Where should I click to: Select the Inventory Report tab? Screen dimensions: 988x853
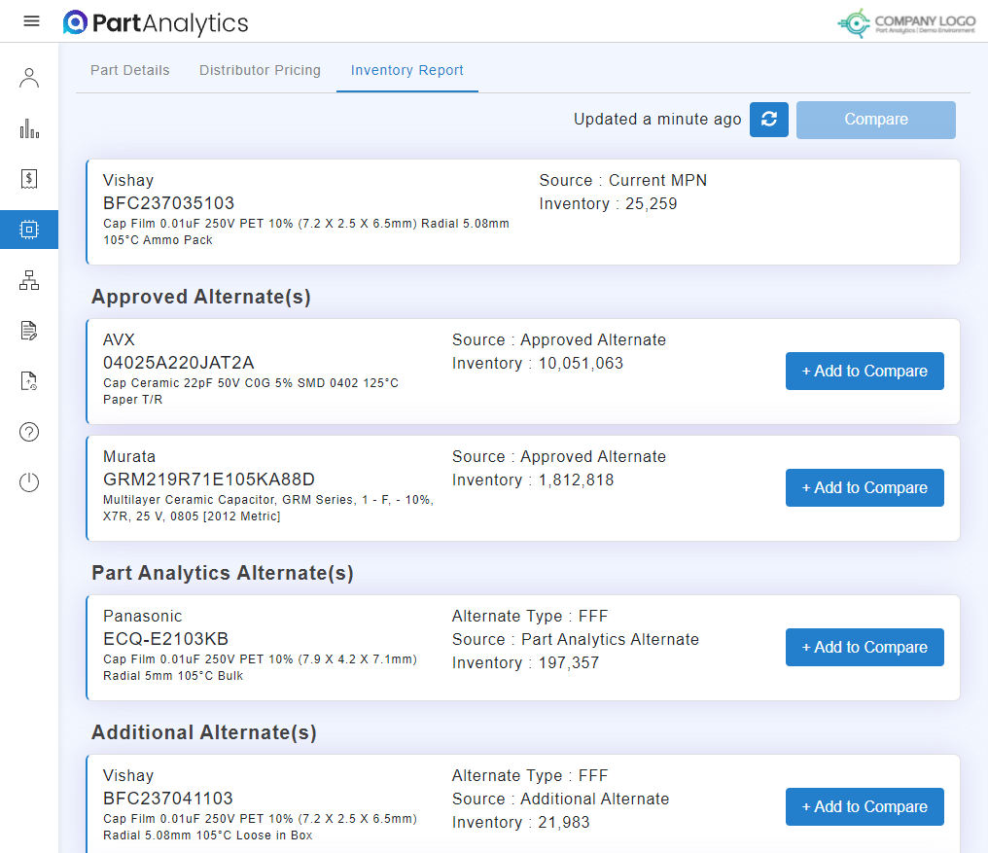point(406,70)
